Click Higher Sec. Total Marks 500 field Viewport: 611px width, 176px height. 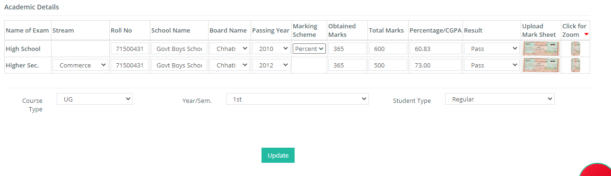click(388, 65)
